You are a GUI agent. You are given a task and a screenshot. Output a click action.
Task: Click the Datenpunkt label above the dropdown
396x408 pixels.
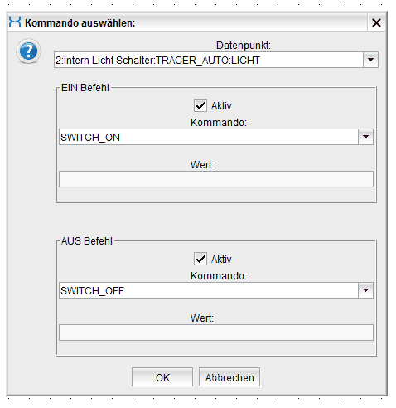pyautogui.click(x=244, y=46)
